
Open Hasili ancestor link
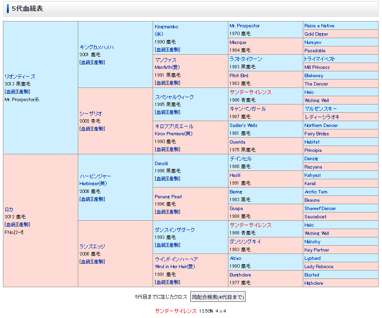pyautogui.click(x=235, y=175)
